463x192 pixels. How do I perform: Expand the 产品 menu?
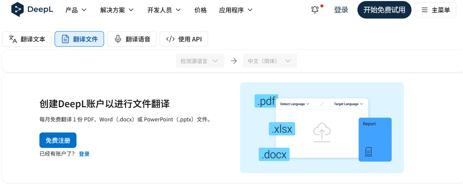(x=76, y=10)
